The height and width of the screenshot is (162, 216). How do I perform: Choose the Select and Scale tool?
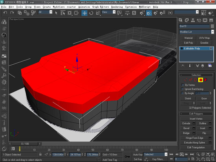pos(98,13)
